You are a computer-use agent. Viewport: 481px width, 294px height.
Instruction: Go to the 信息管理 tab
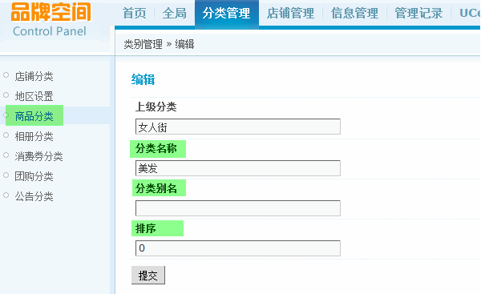[x=354, y=13]
